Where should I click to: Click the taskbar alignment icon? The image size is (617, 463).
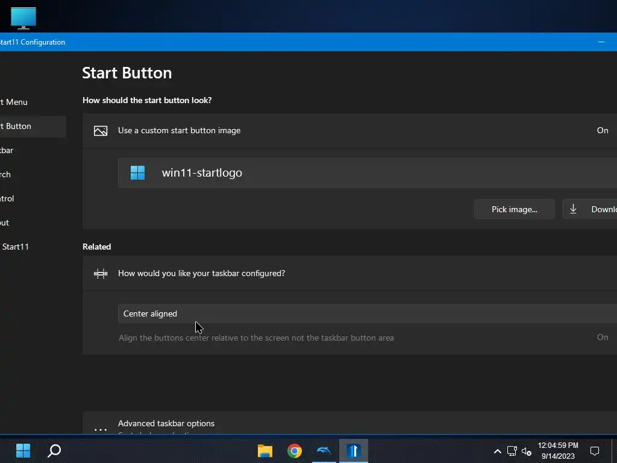(x=101, y=273)
